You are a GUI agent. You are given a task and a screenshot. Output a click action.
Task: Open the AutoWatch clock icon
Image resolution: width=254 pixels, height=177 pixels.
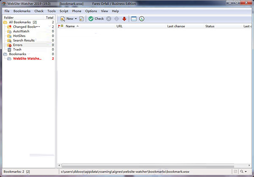[142, 19]
